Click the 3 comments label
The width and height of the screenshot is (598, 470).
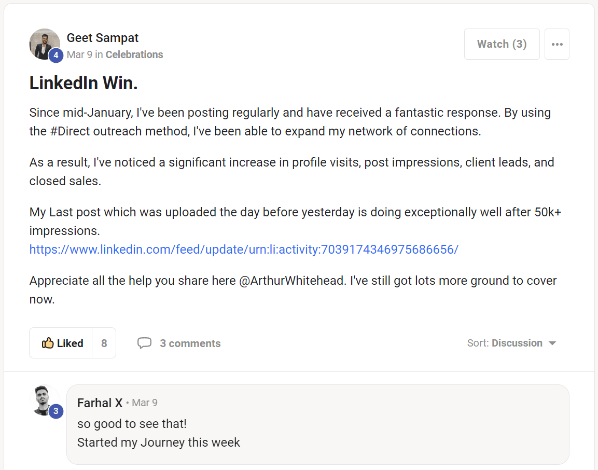(x=190, y=343)
